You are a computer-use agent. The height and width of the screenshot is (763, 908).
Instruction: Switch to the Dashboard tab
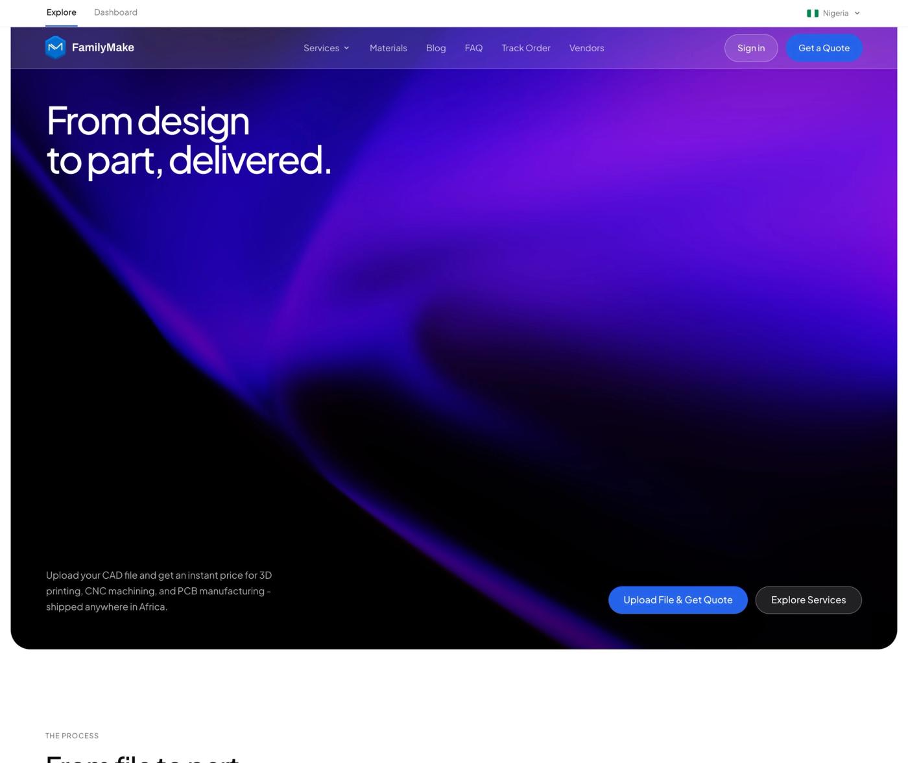pos(115,12)
